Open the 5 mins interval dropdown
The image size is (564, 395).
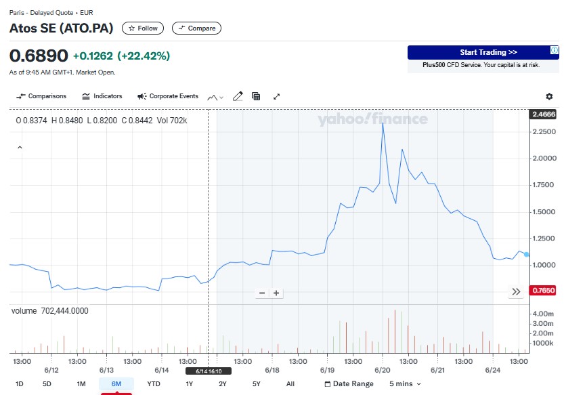click(x=405, y=384)
